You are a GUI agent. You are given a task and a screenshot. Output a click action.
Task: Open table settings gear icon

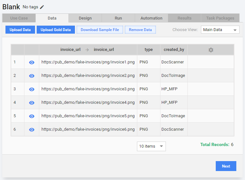pos(211,50)
